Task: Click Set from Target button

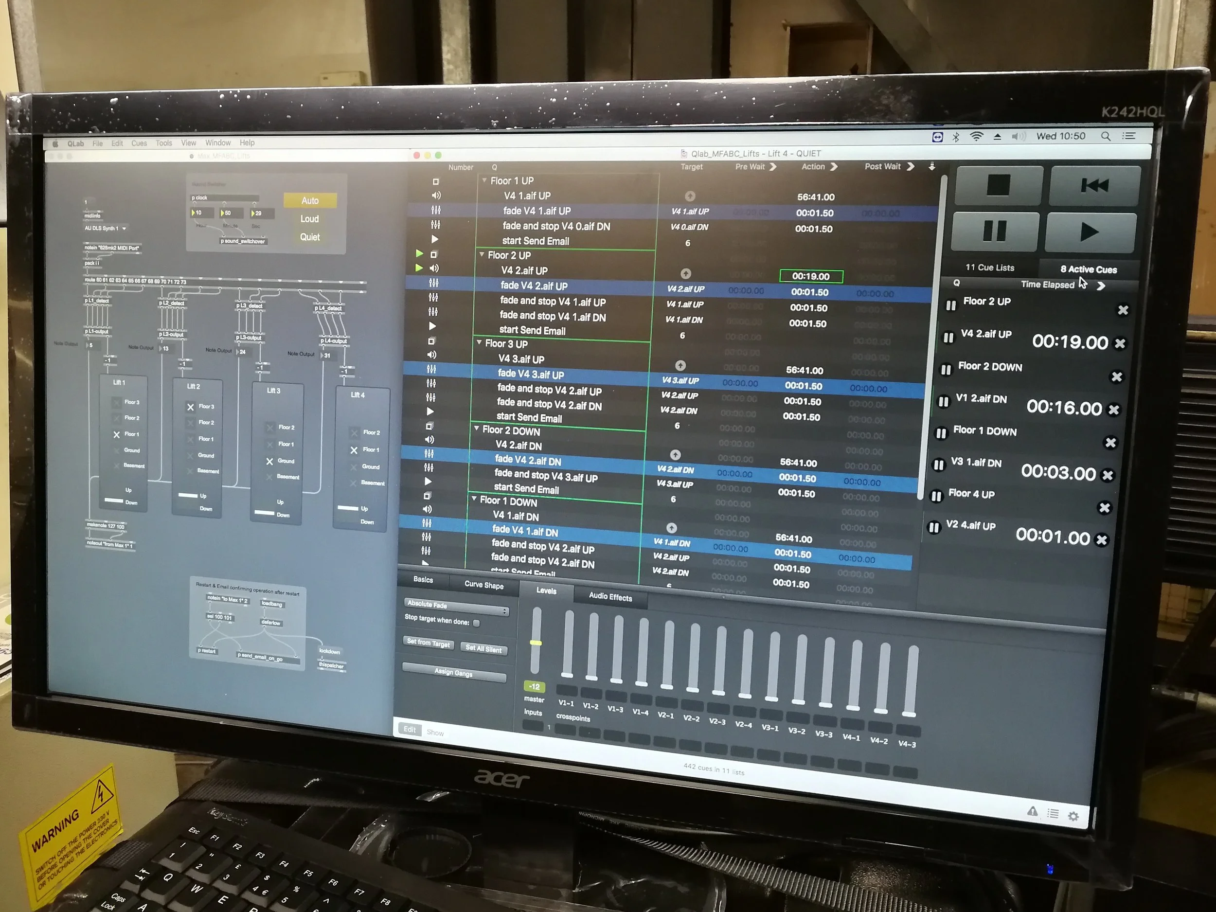Action: (428, 643)
